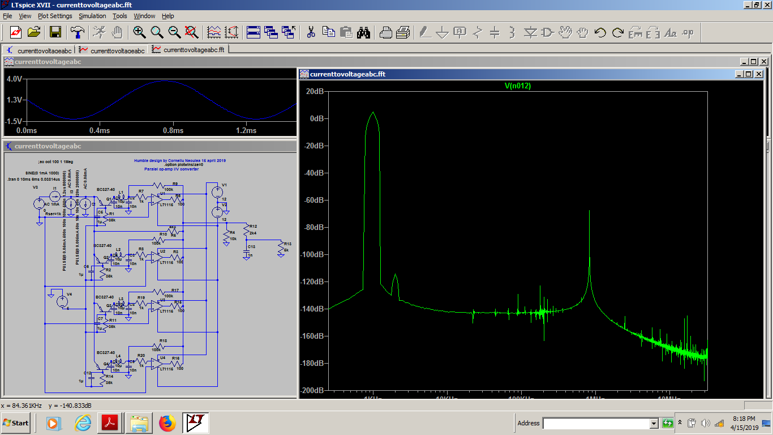Switch to the currenttovoltageabc.fft tab
Screen dimensions: 773x435
(x=188, y=50)
